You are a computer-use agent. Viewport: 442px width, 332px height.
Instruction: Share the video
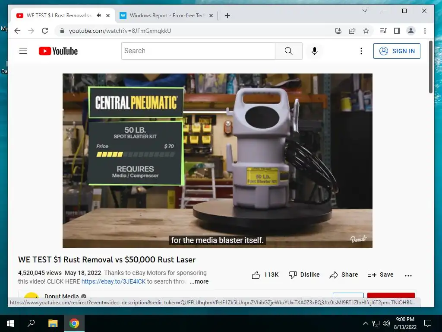tap(344, 275)
